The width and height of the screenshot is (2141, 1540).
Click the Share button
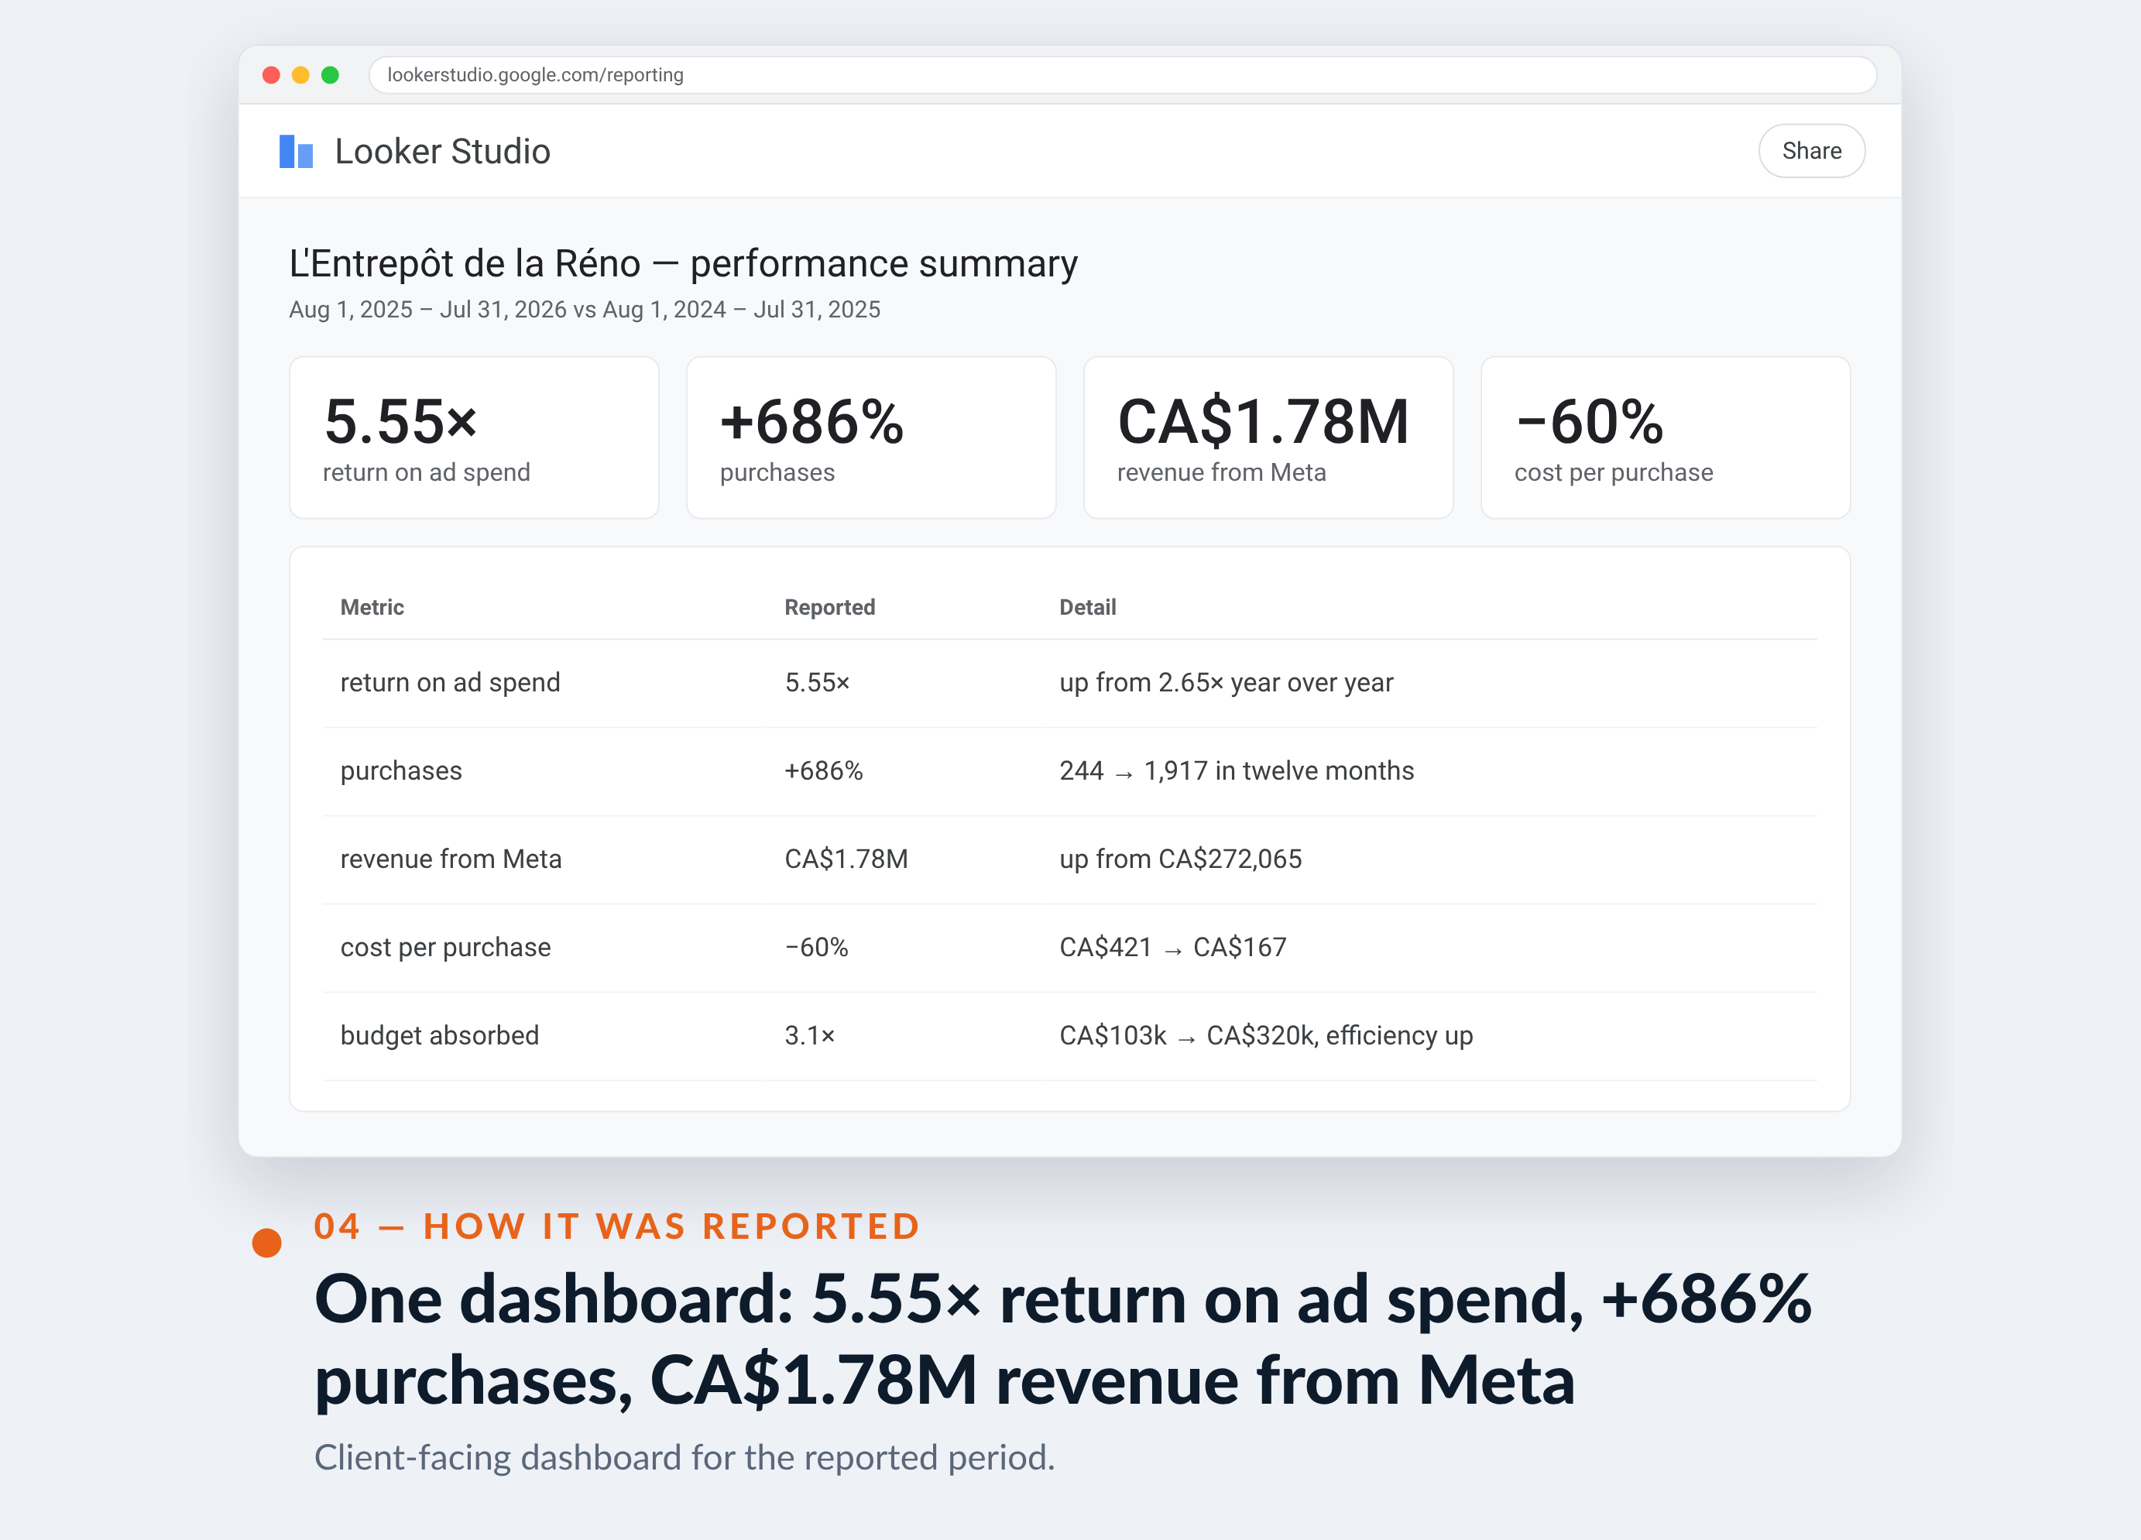[1810, 151]
